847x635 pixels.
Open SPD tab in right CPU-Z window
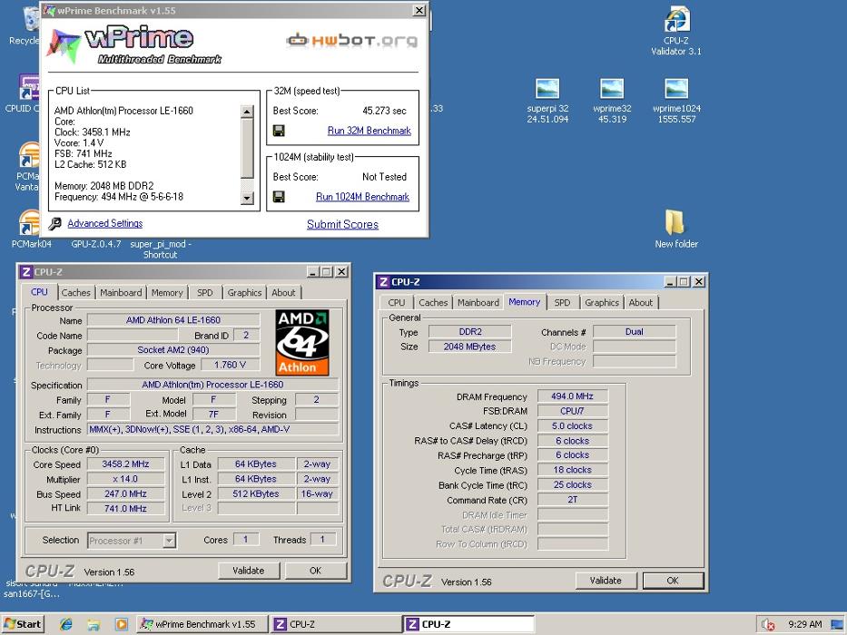(562, 303)
